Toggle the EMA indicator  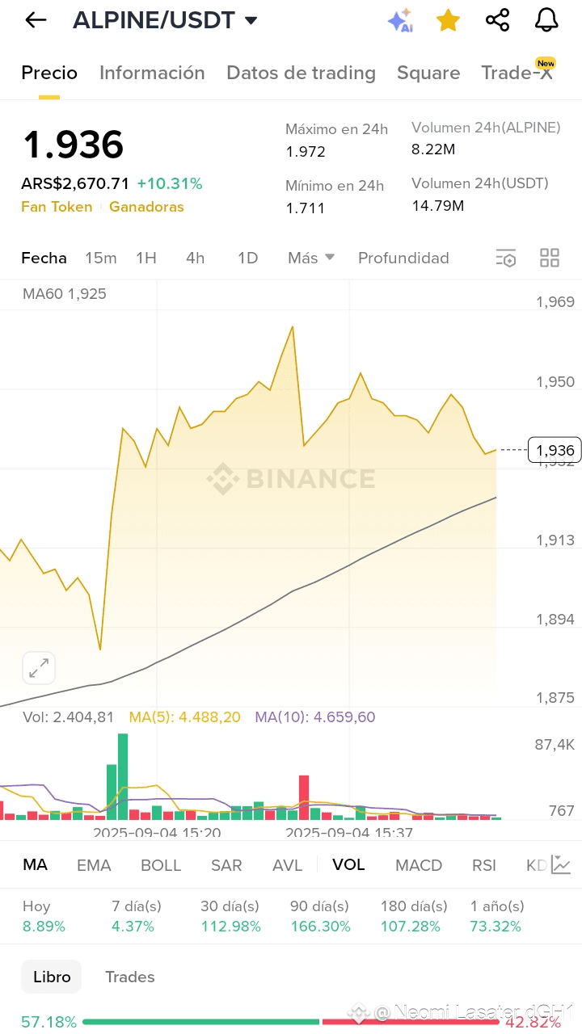(94, 865)
